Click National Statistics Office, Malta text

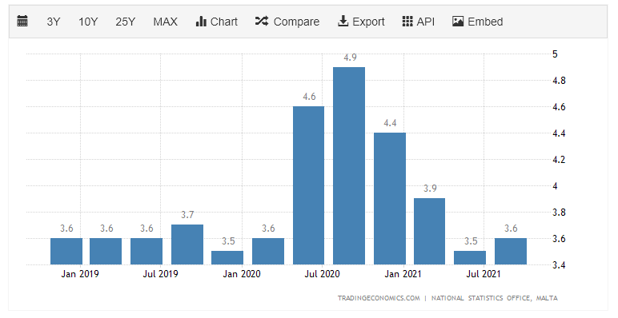(x=495, y=298)
